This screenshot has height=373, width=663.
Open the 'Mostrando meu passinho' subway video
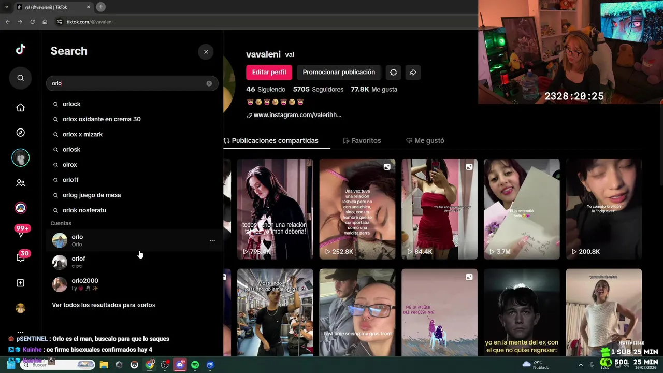click(x=275, y=312)
